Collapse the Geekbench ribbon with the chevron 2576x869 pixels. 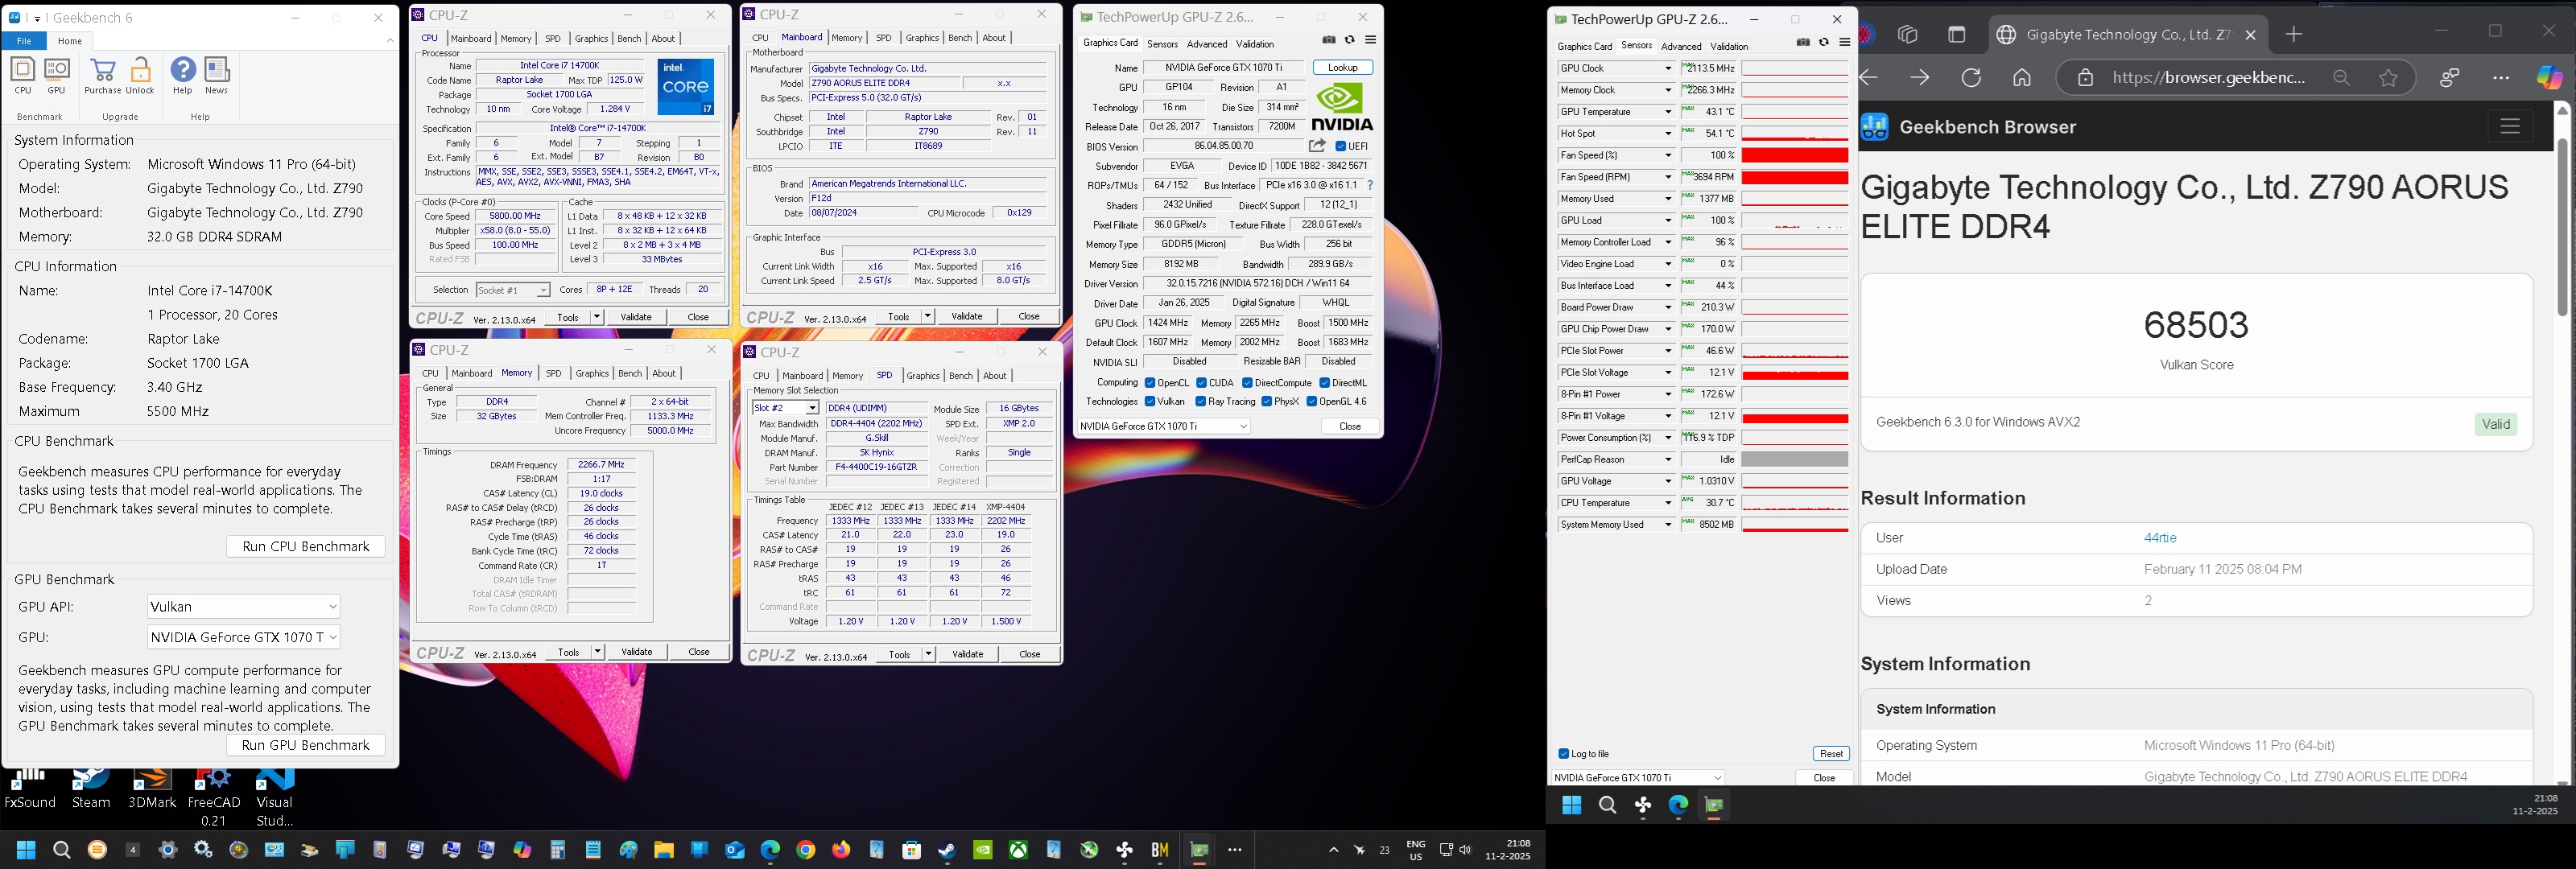(x=390, y=41)
